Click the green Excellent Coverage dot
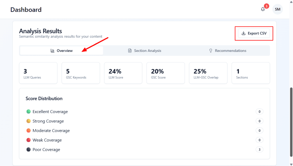The image size is (293, 166). (28, 112)
